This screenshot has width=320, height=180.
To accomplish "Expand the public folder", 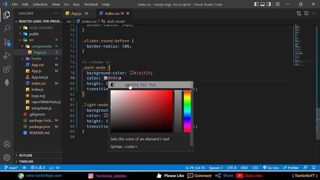I will pyautogui.click(x=38, y=34).
